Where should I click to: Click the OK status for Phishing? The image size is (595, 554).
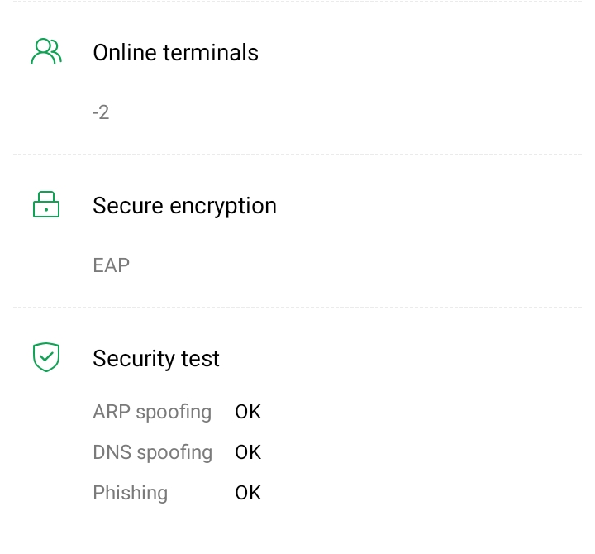tap(248, 493)
